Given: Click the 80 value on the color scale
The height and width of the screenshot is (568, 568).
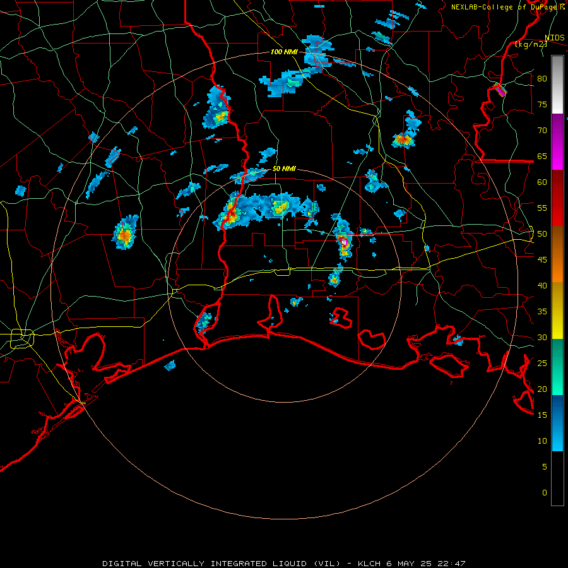Looking at the screenshot, I should 542,79.
